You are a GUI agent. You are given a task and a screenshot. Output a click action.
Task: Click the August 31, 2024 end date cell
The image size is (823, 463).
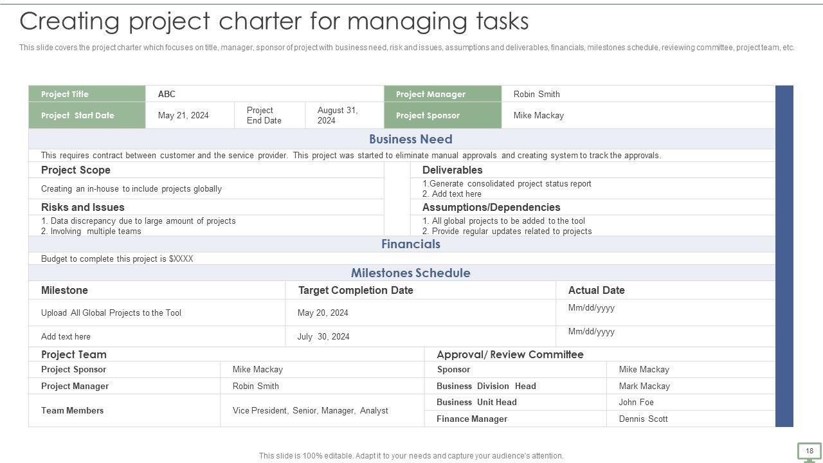(338, 116)
